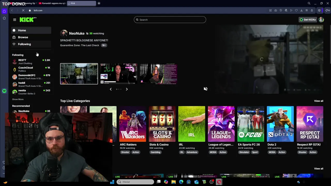Open NeoNuke's channel name link
The height and width of the screenshot is (186, 331).
pos(77,33)
